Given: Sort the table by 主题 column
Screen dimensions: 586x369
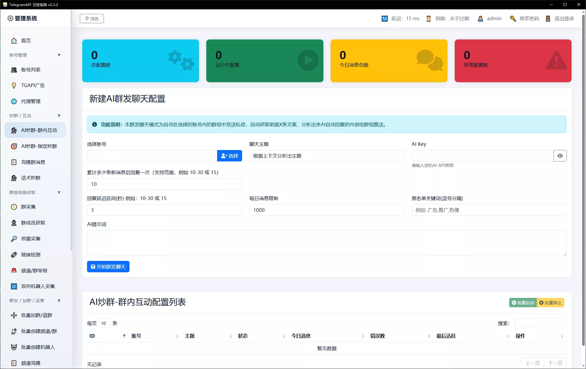Looking at the screenshot, I should (x=209, y=336).
